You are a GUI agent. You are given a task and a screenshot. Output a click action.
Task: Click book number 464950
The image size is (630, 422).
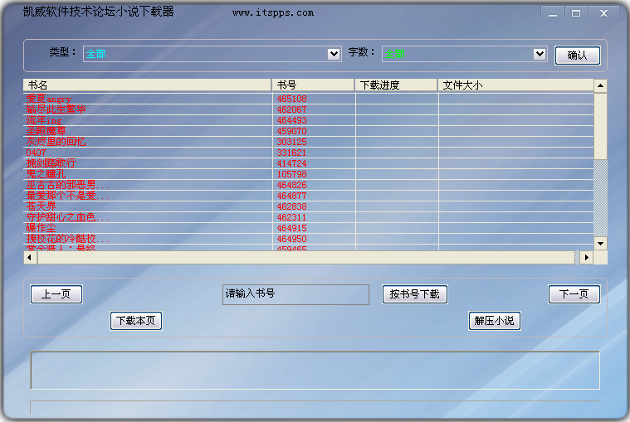[291, 239]
